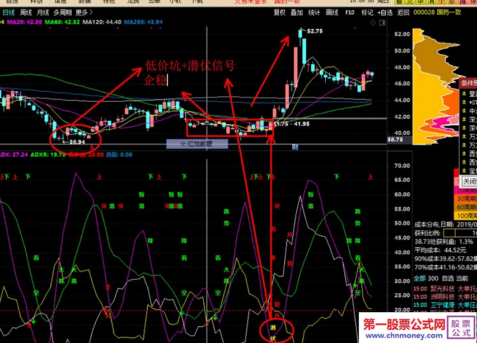Click the 38.73处获利盘: 1.3% text
The height and width of the screenshot is (343, 477).
(443, 241)
